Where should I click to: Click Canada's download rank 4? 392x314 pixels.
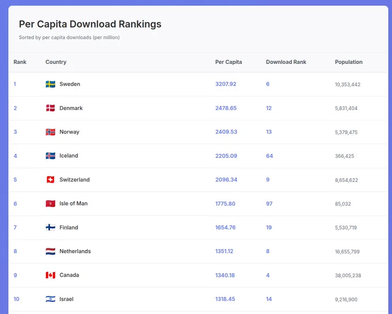267,275
